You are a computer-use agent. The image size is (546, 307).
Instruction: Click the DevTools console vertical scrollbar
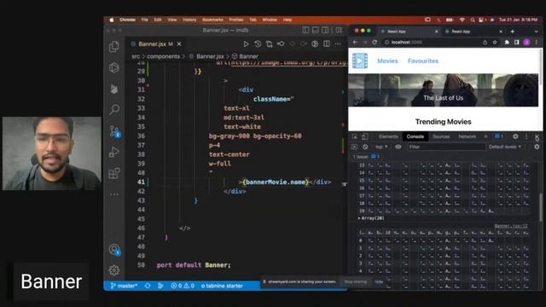tap(541, 207)
